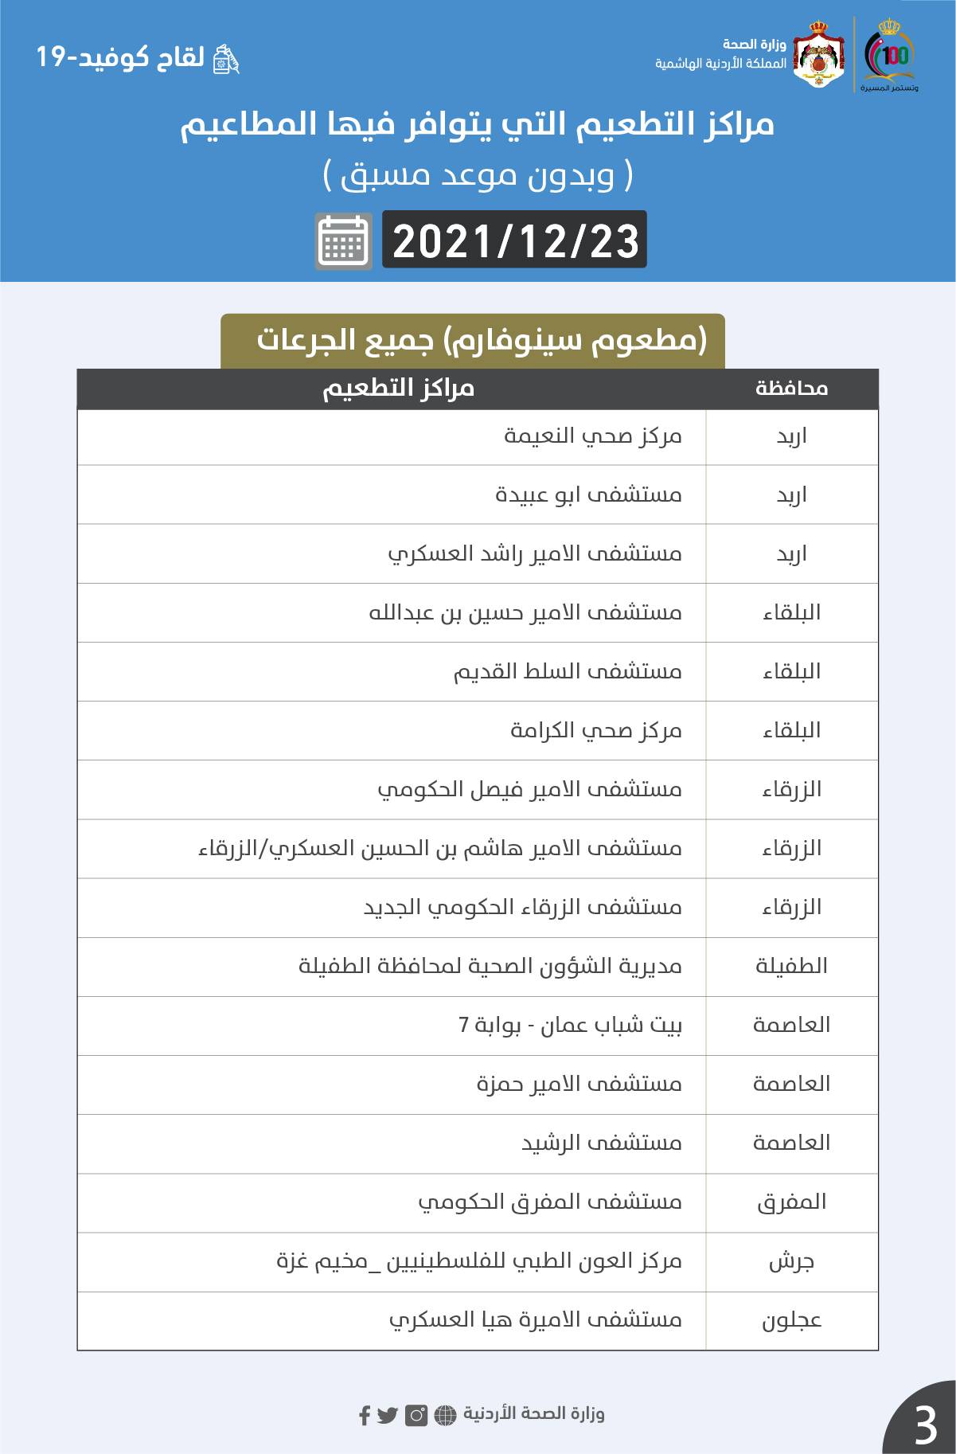This screenshot has height=1454, width=956.
Task: Click the Facebook icon in footer
Action: 365,1415
